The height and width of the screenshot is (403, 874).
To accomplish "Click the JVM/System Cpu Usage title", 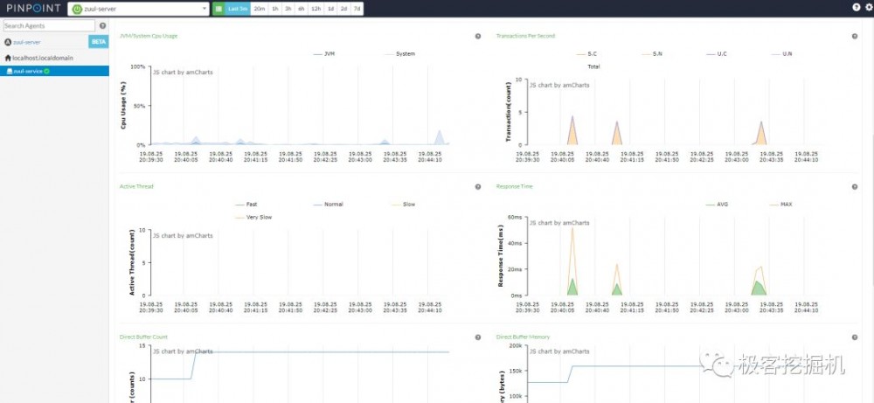I will (149, 36).
